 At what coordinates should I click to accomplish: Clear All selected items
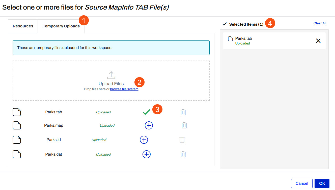click(320, 23)
